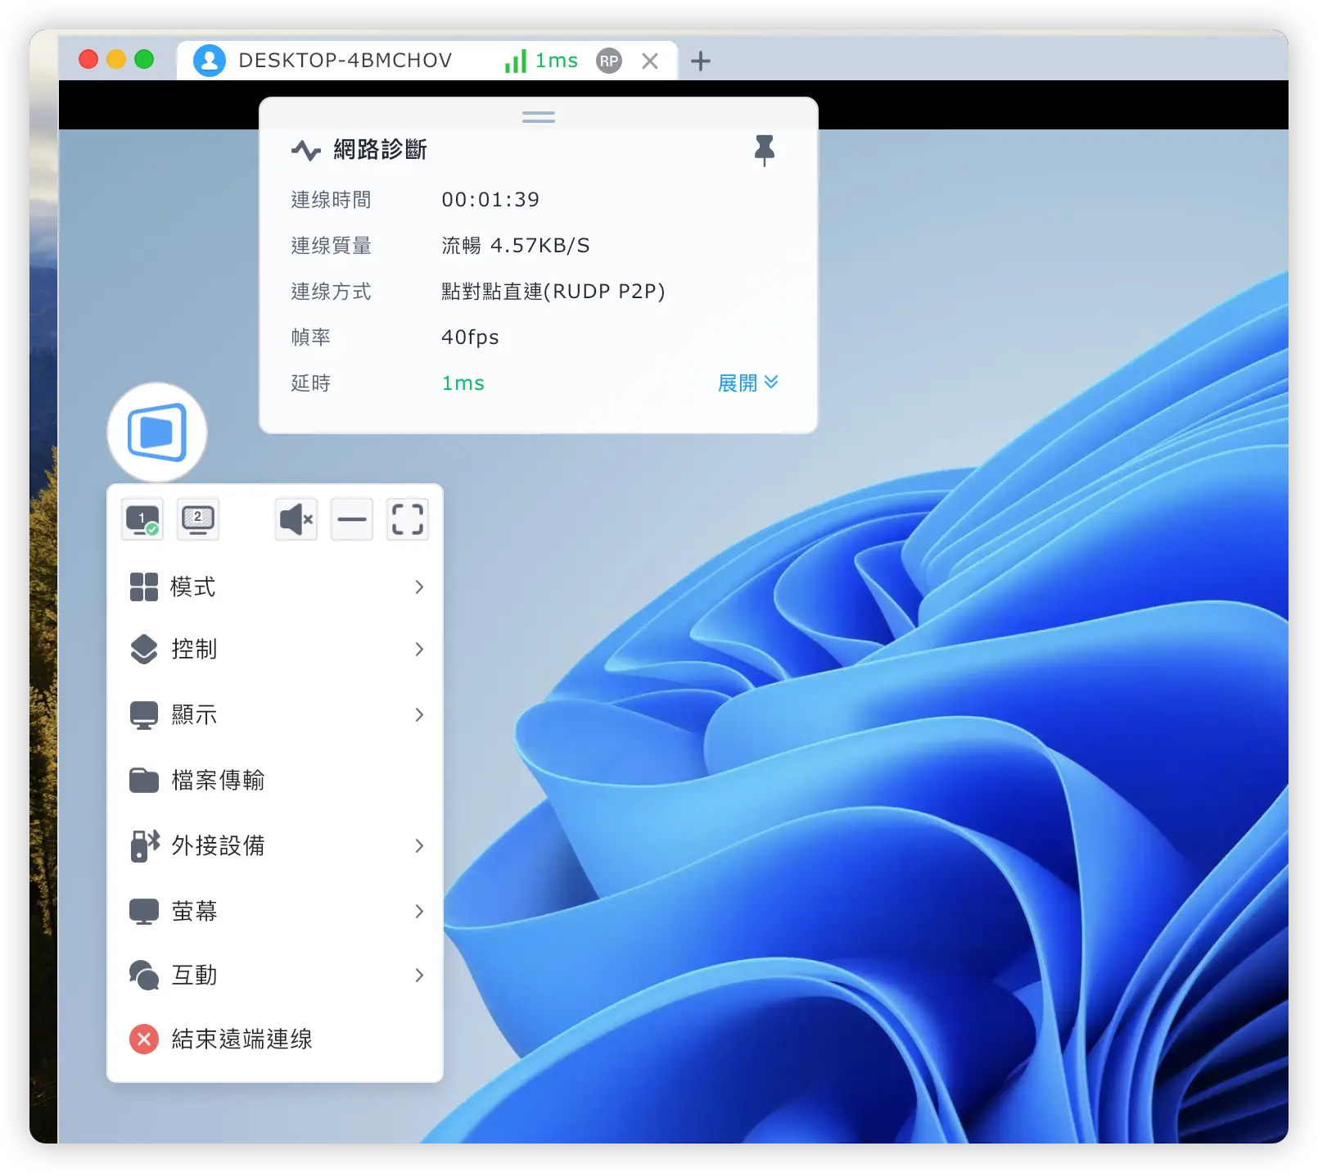Open the 模式 menu entry
This screenshot has height=1173, width=1318.
(x=275, y=586)
